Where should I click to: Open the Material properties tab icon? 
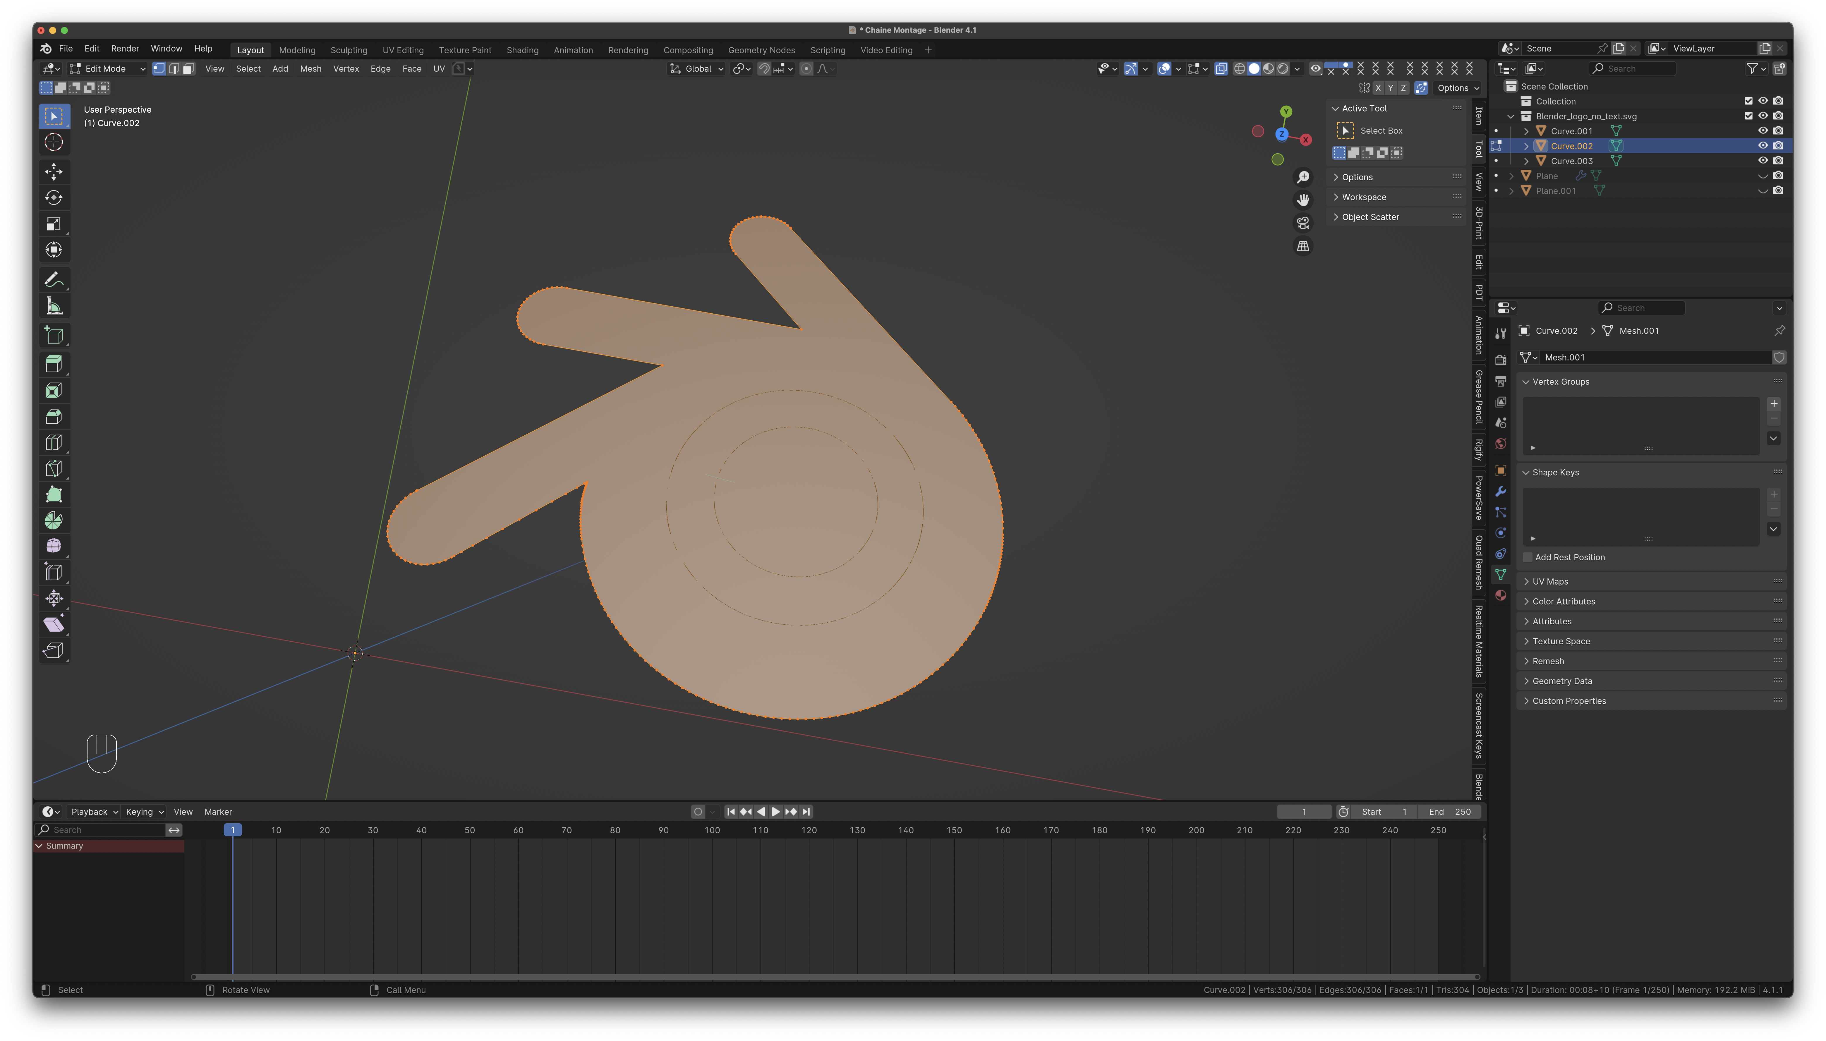[x=1501, y=596]
